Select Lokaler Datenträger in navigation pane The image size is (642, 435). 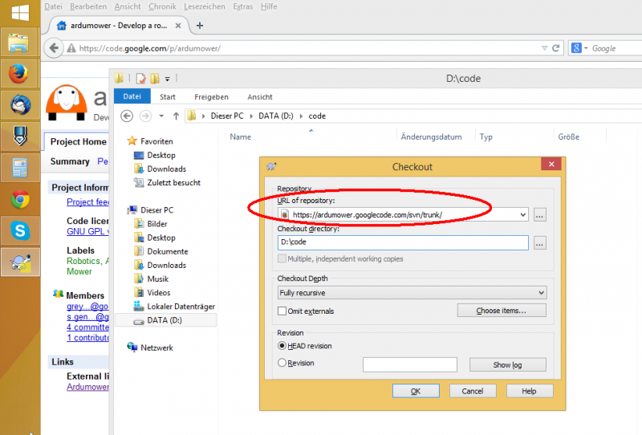pos(181,307)
